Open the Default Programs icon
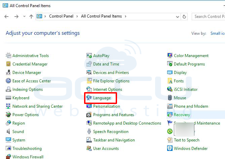The height and width of the screenshot is (159, 225). [x=170, y=64]
